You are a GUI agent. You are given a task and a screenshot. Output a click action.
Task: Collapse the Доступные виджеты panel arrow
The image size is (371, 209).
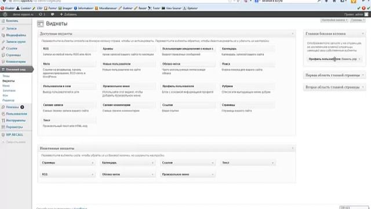click(292, 34)
